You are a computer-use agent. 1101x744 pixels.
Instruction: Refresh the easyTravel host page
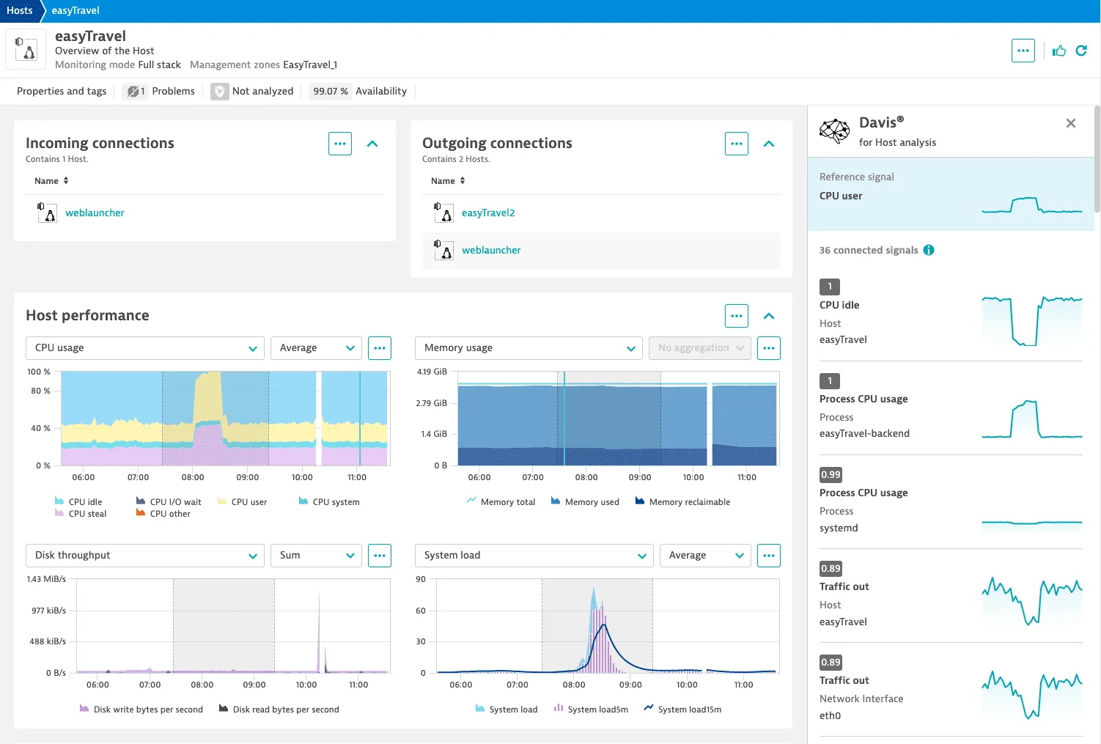pos(1082,50)
